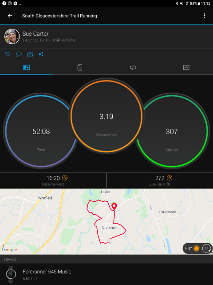
Task: Tap the 307 Calories circle
Action: tap(172, 131)
